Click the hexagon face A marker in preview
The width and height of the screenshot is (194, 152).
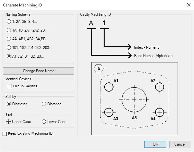tap(98, 69)
